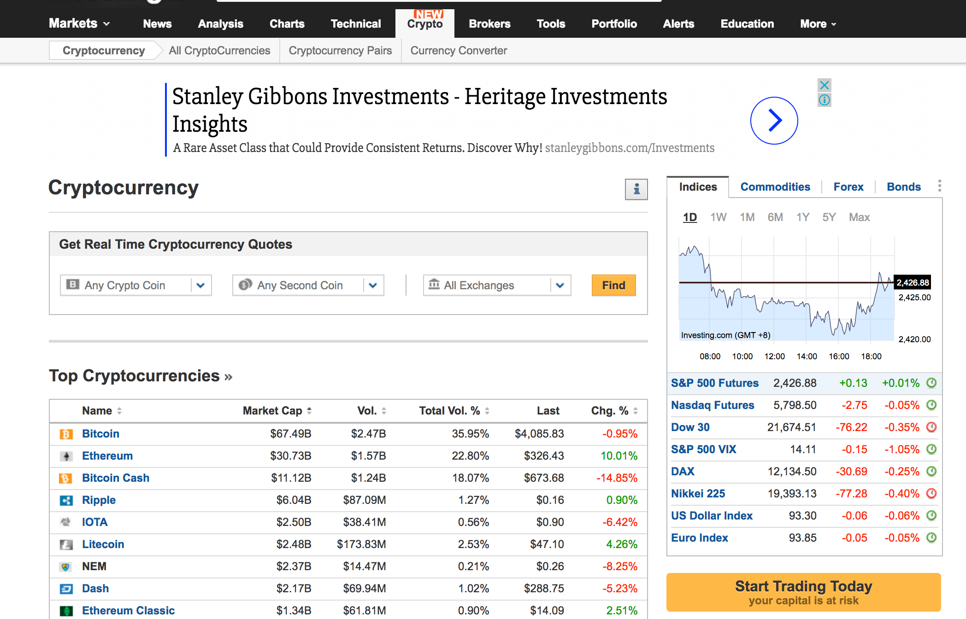Select the Max chart range
The height and width of the screenshot is (619, 966).
(x=859, y=217)
